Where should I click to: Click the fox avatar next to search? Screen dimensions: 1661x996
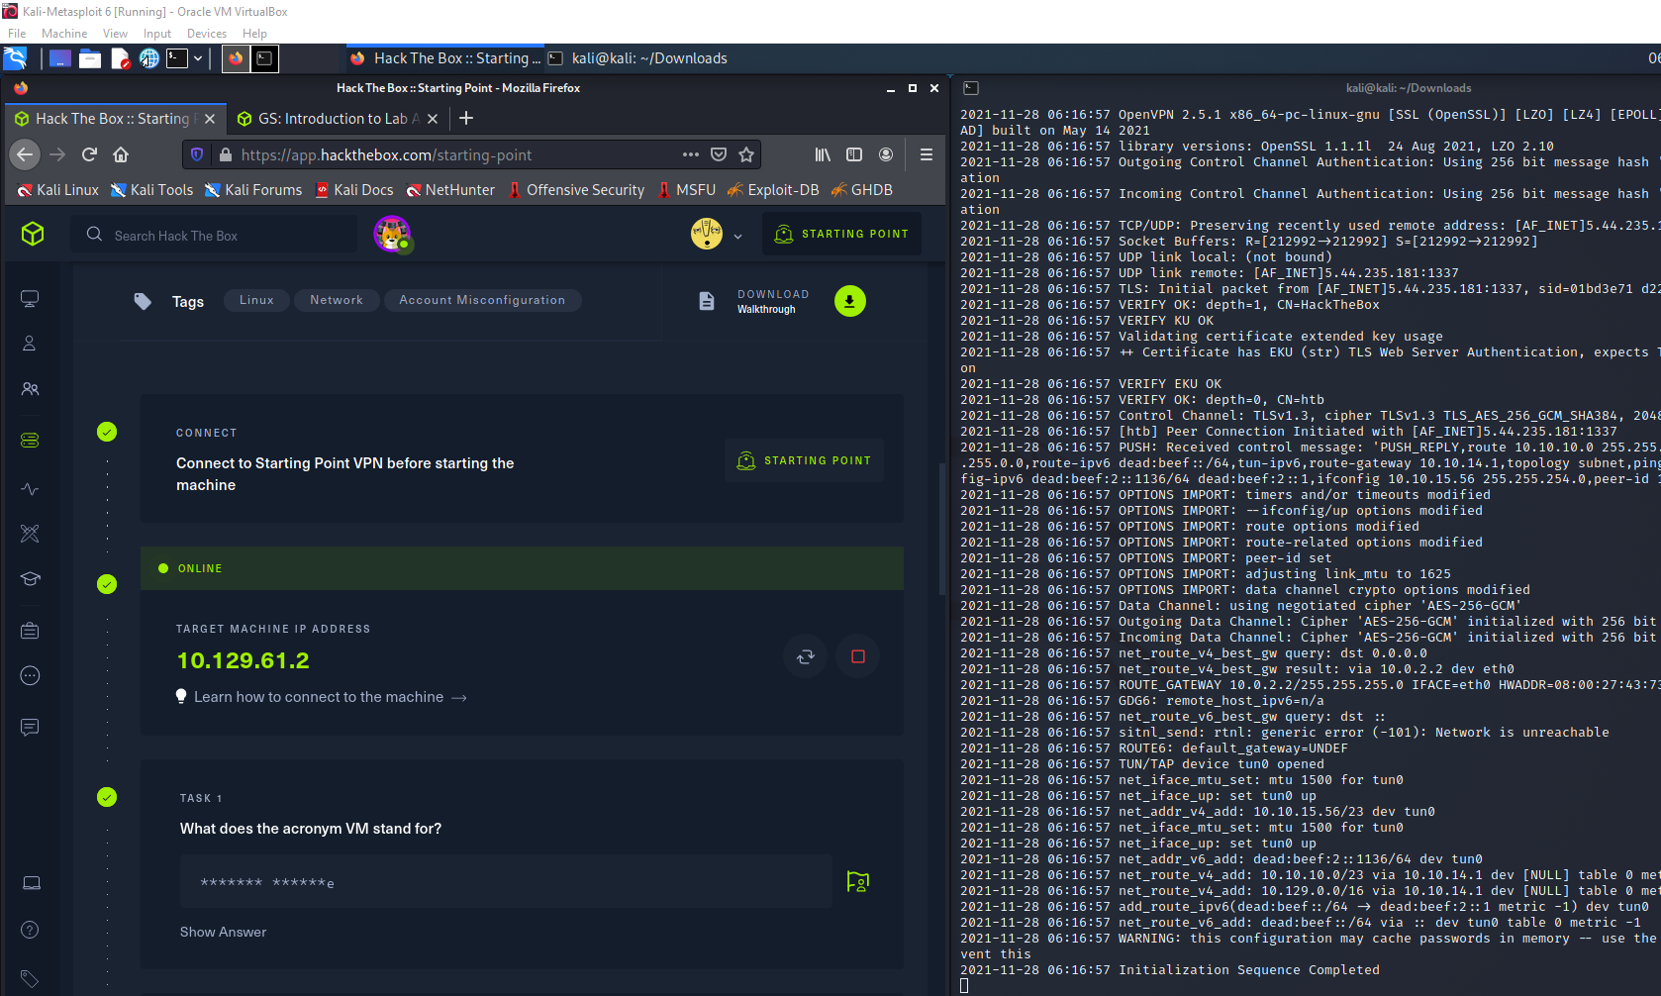coord(392,235)
